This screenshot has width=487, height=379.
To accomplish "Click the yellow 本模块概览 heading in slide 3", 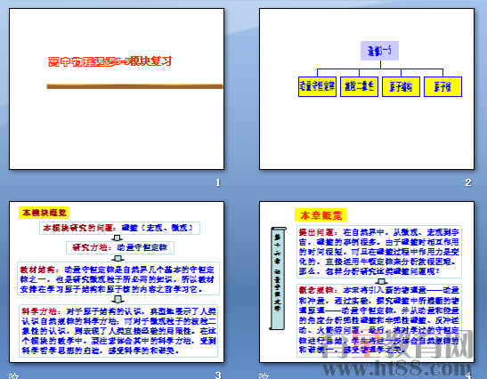I will pyautogui.click(x=45, y=213).
